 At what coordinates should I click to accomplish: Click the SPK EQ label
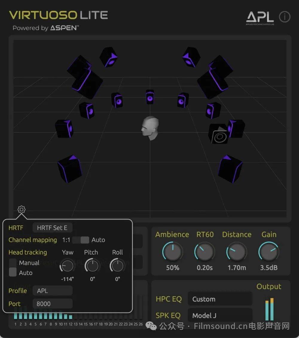coord(168,316)
